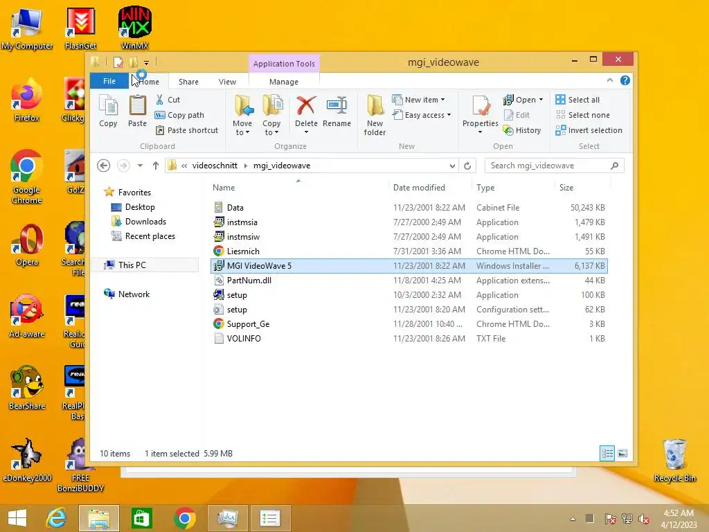Click Paste shortcut in ribbon
This screenshot has width=709, height=532.
187,130
